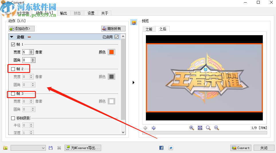The image size is (276, 153).
Task: Toggle the preview panel image icon
Action: coord(134,22)
